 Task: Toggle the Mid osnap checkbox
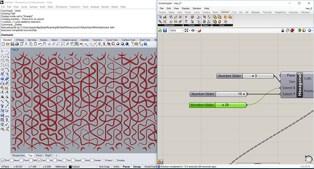coord(31,160)
